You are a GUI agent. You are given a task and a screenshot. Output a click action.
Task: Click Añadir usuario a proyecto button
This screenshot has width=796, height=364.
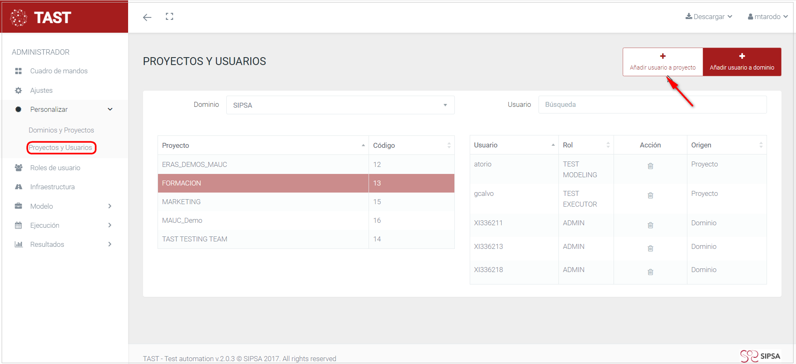click(x=663, y=62)
